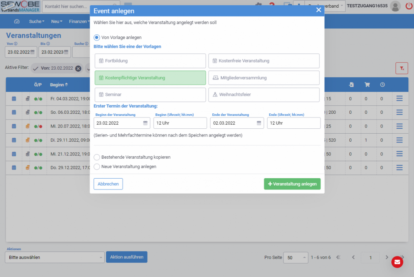Screen dimensions: 414x277
Task: Open the Neu menu in navigation
Action: pos(57,21)
